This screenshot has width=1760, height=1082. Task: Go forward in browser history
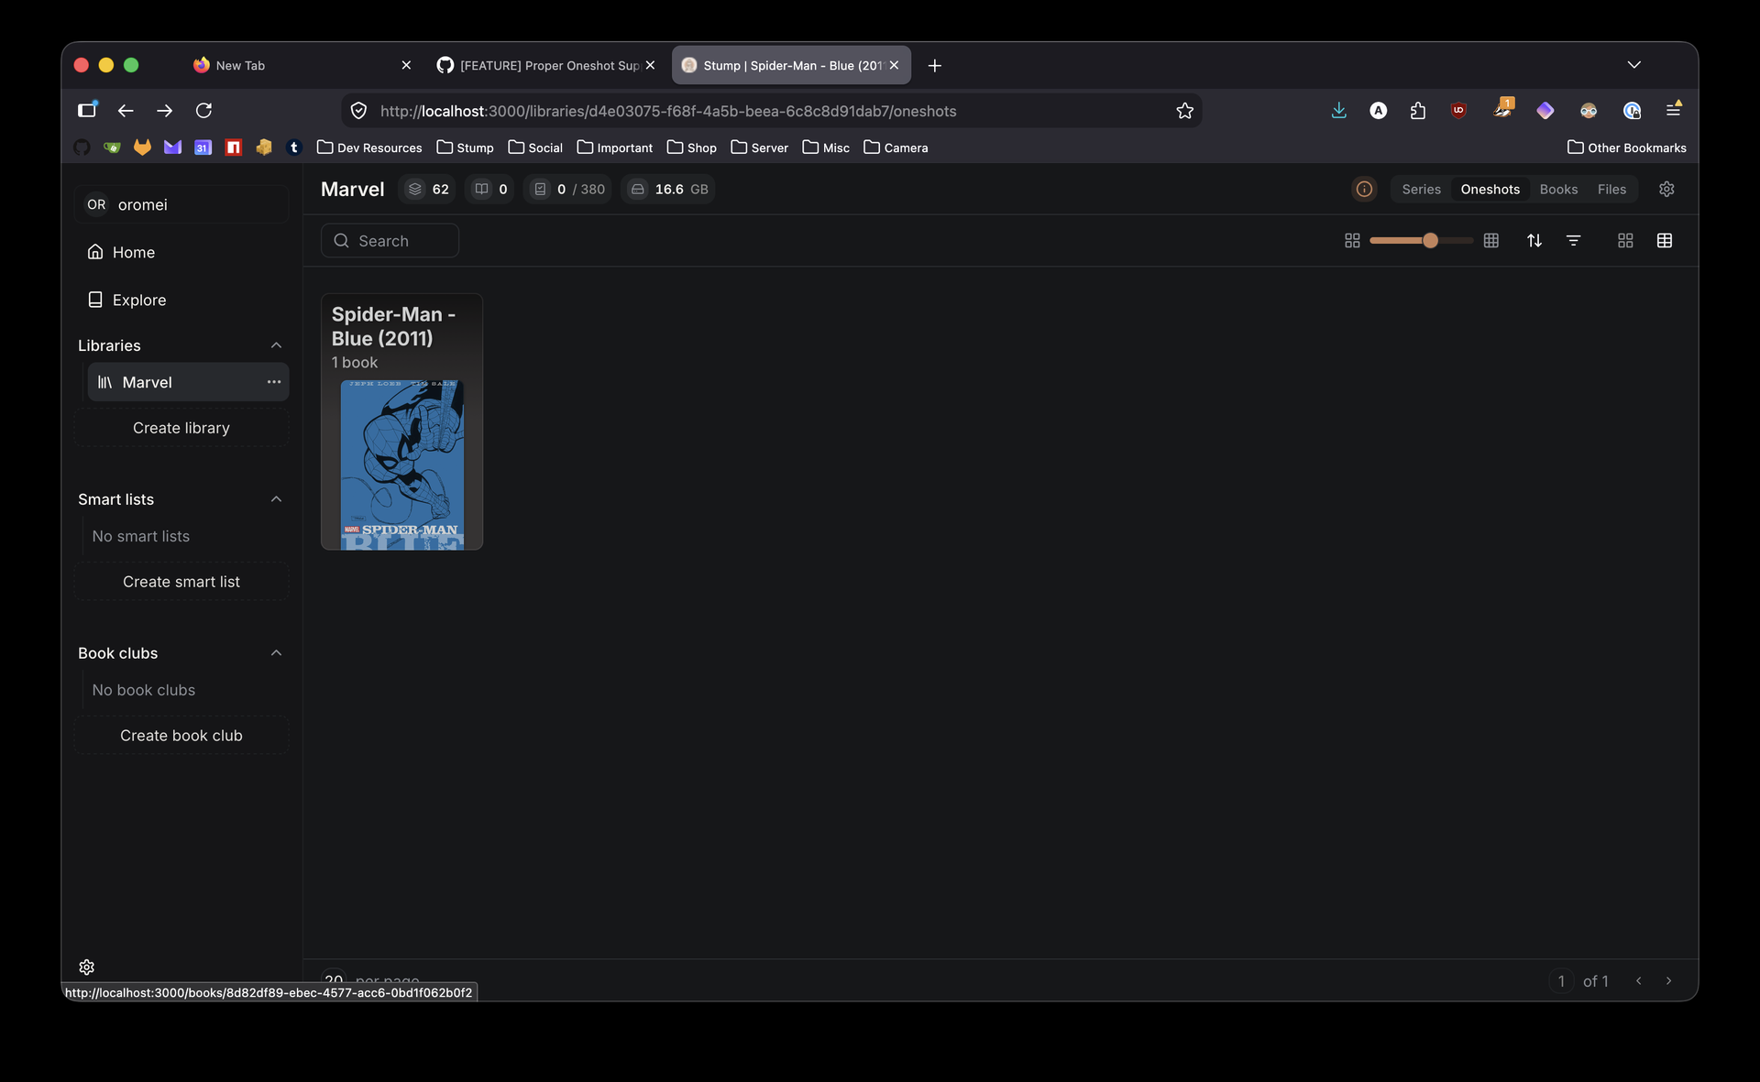(165, 111)
